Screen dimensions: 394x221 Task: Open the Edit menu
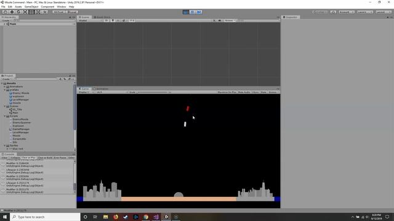pos(10,7)
